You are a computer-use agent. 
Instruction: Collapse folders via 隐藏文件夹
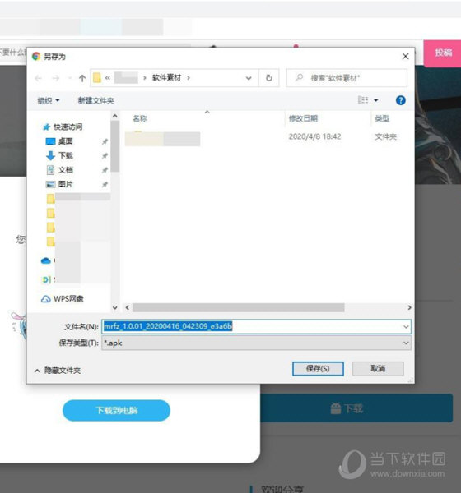[x=58, y=371]
